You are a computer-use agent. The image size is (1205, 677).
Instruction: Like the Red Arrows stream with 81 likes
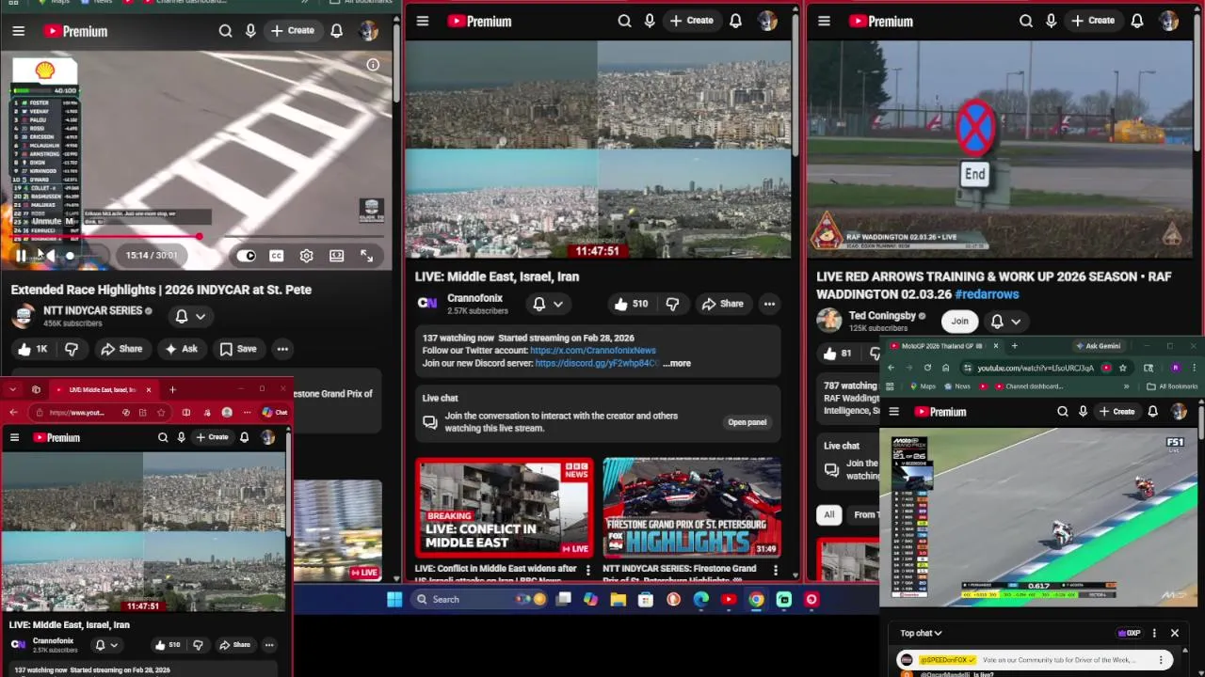pyautogui.click(x=837, y=354)
